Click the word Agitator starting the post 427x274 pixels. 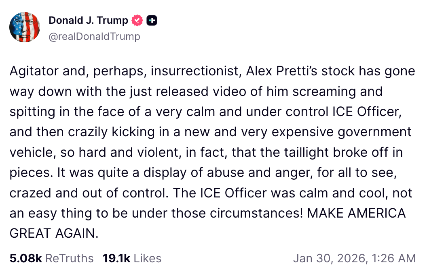pos(35,71)
